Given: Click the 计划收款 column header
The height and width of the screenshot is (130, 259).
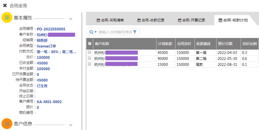Looking at the screenshot, I should [165, 44].
